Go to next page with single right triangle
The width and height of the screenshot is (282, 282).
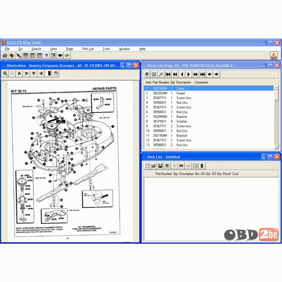coord(189,74)
